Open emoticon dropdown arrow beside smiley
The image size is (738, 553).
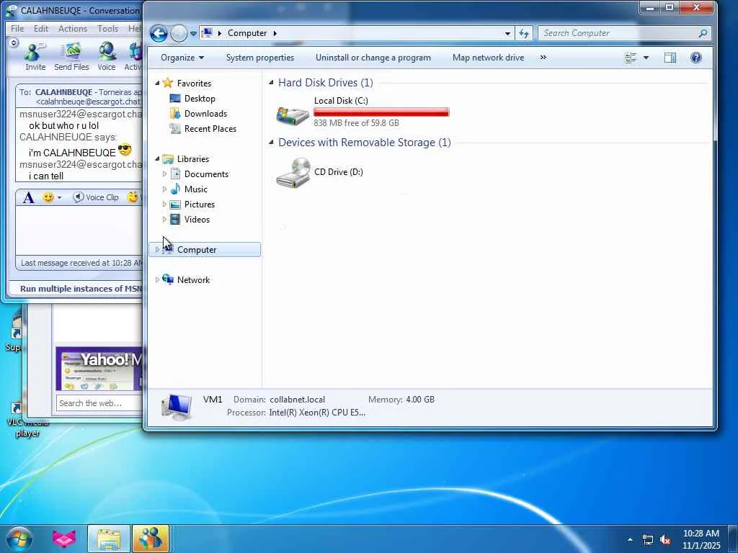point(59,197)
